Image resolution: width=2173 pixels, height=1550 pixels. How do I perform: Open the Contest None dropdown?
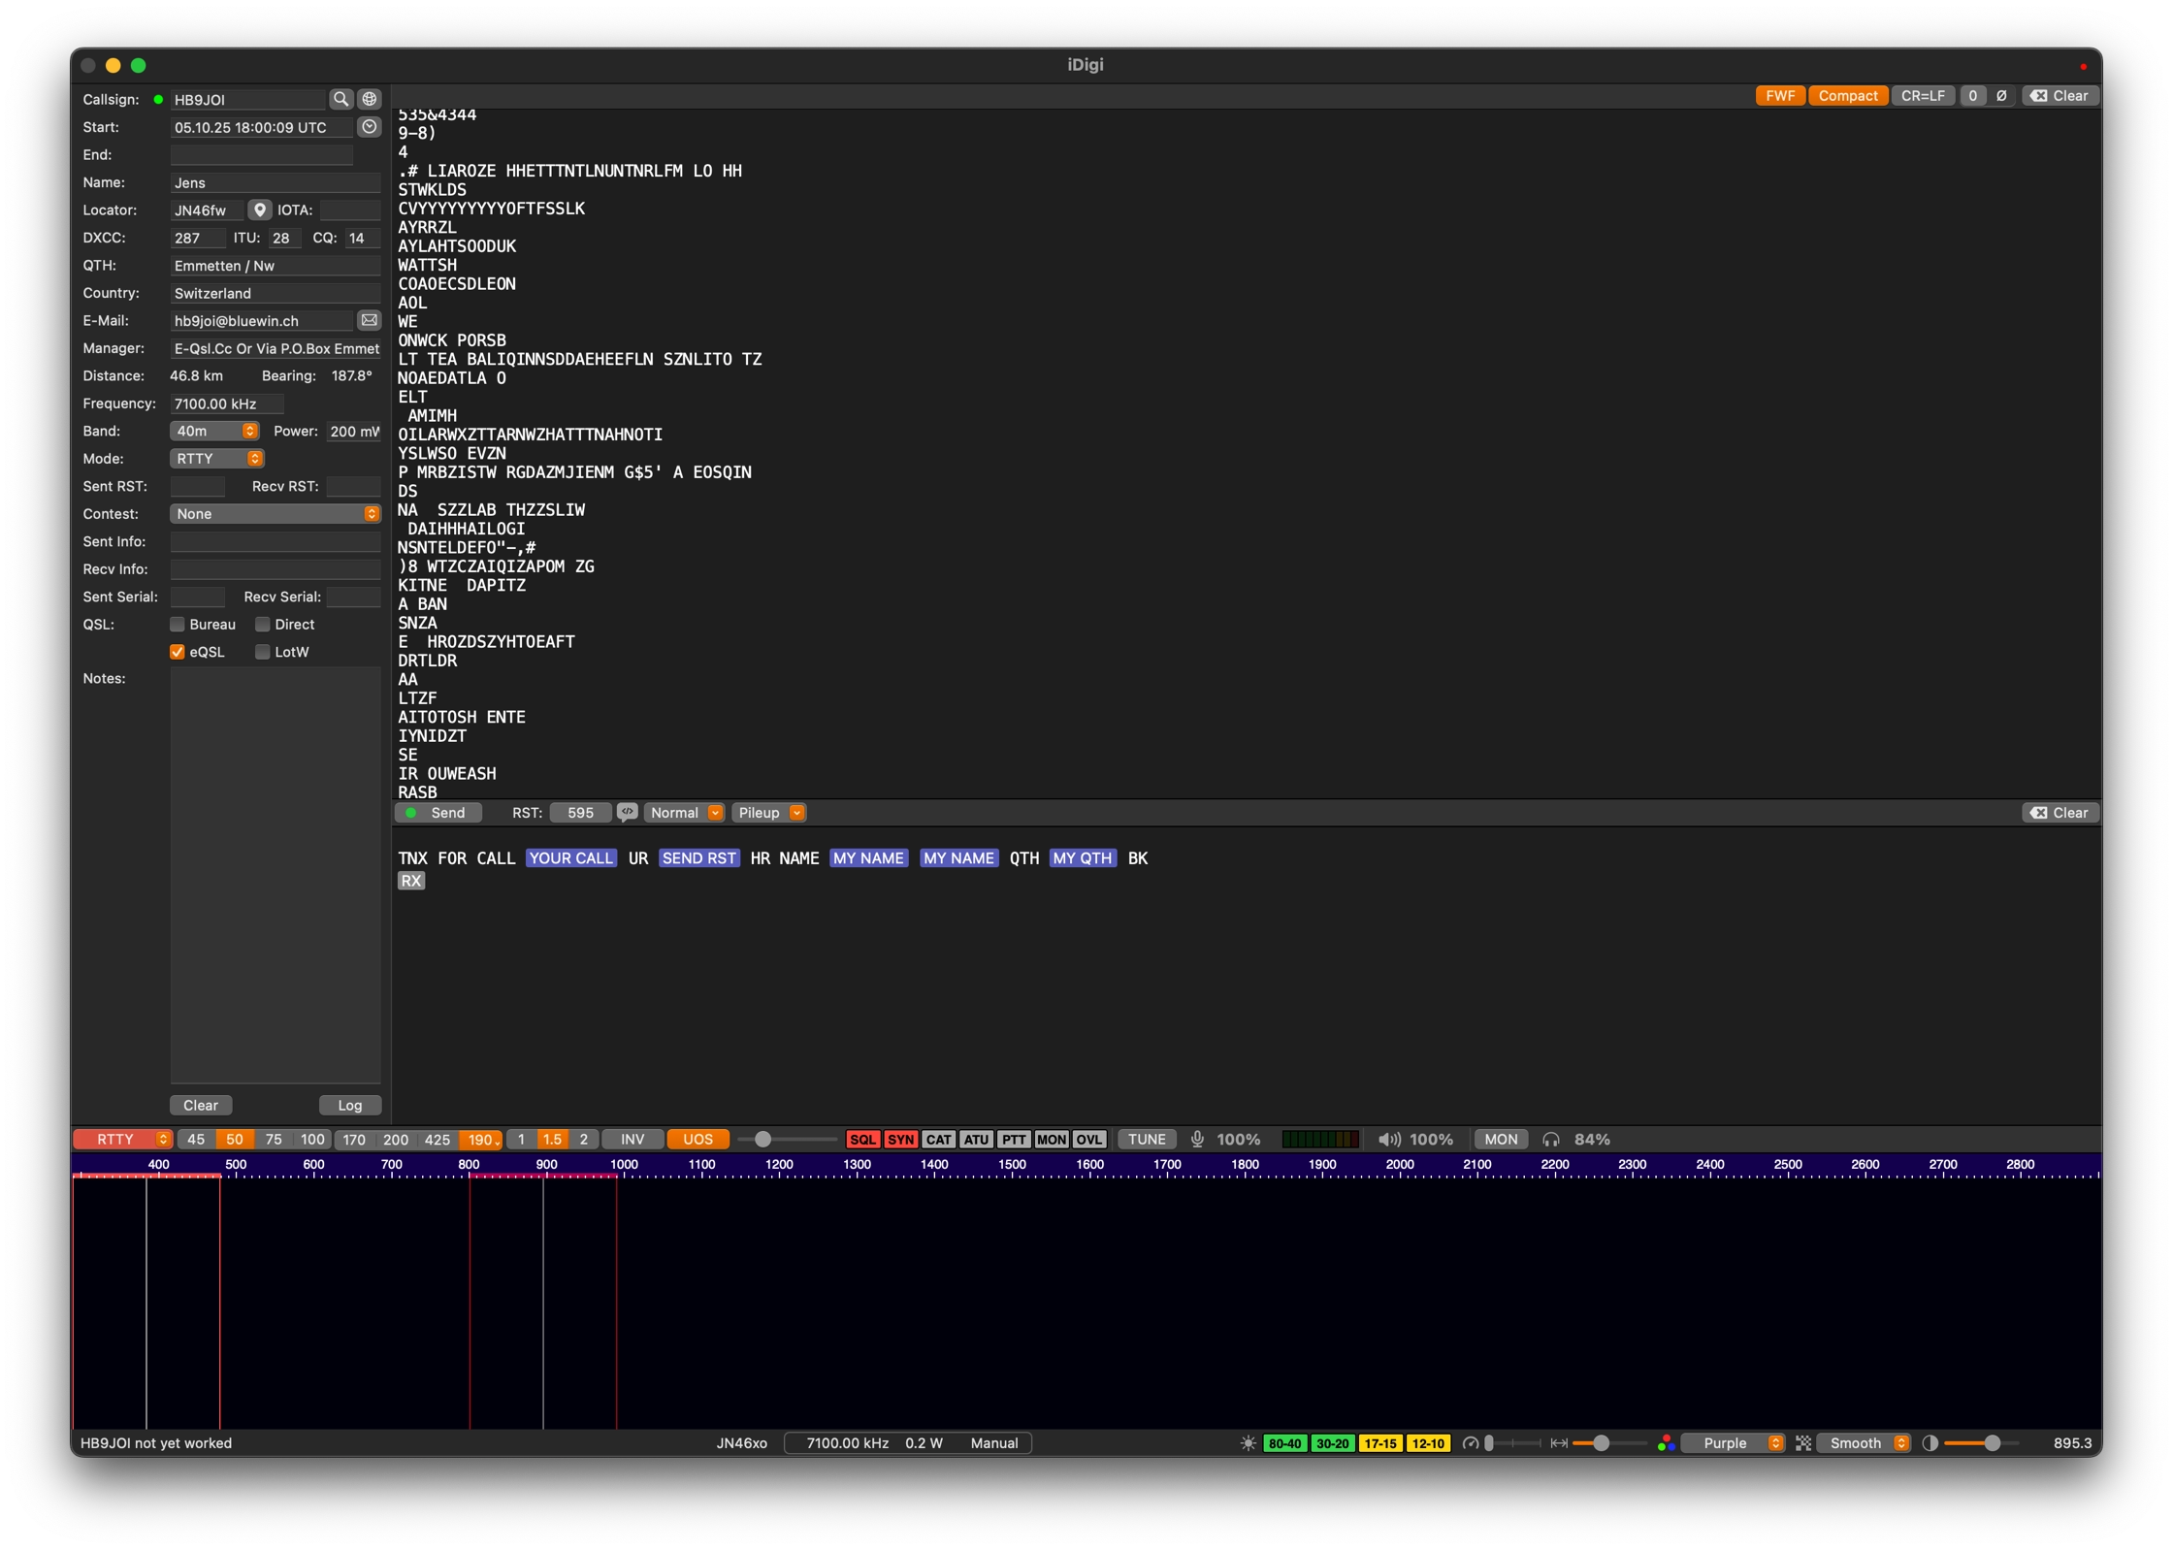coord(275,514)
